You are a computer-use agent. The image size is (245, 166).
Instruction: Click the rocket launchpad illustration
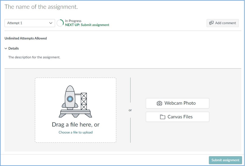click(75, 102)
